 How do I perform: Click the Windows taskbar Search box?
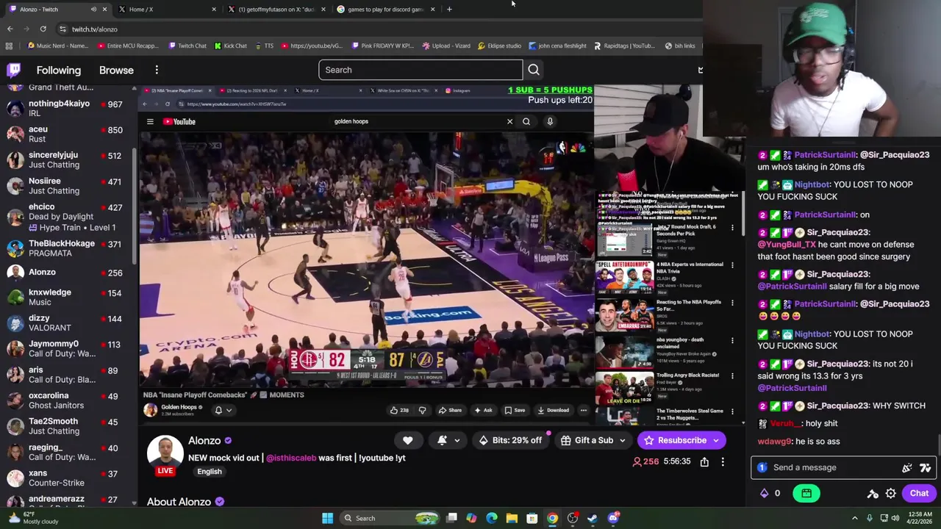pos(390,518)
